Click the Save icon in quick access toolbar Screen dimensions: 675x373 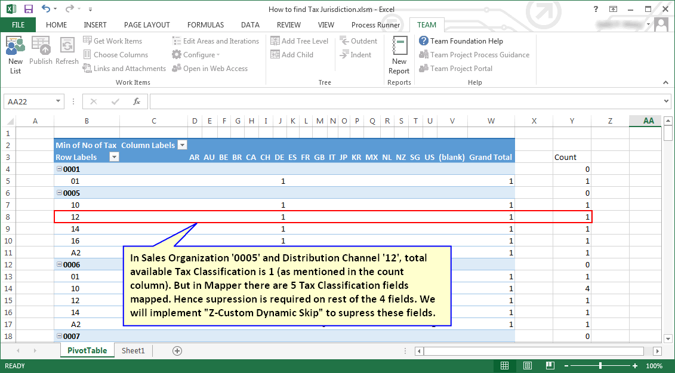click(x=28, y=9)
